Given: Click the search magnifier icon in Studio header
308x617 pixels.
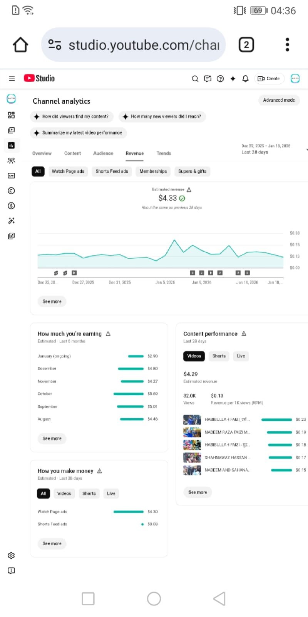Looking at the screenshot, I should 195,79.
